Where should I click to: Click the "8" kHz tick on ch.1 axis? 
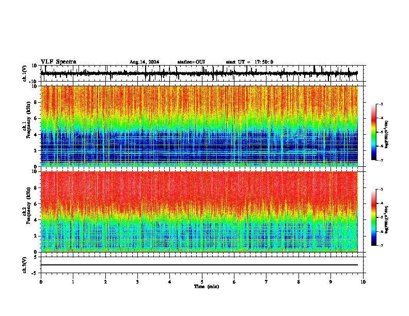click(x=37, y=102)
